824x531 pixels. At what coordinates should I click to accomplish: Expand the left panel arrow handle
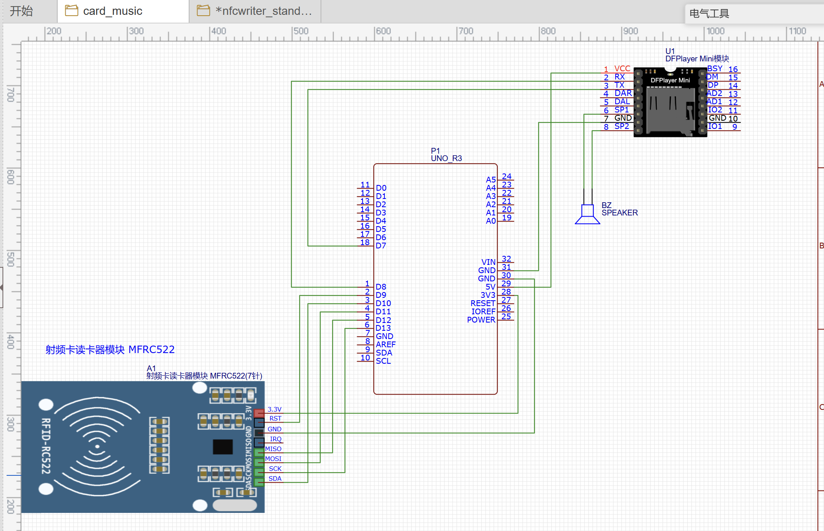pyautogui.click(x=2, y=287)
